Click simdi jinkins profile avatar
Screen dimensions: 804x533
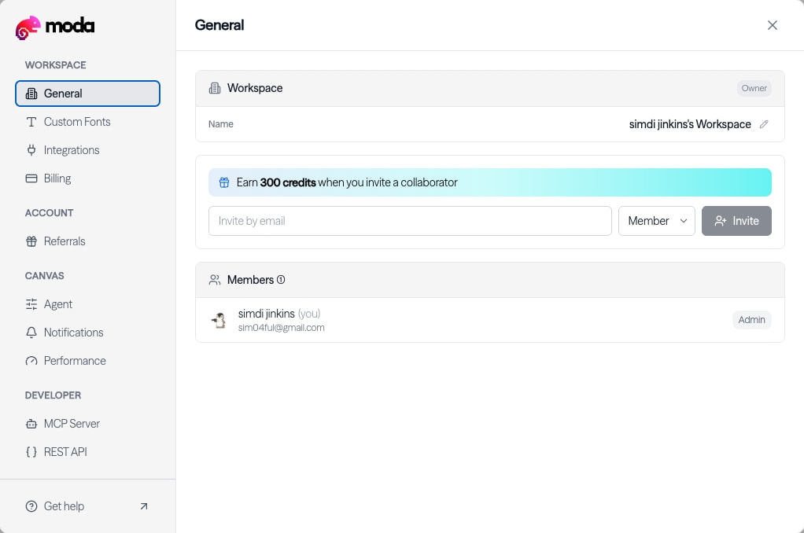coord(219,320)
